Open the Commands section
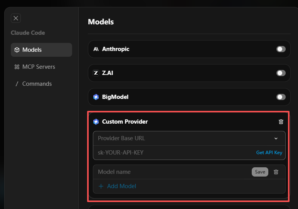Viewport: 298px width, 209px height. click(37, 84)
